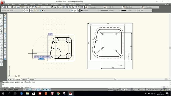171x96 pixels.
Task: Click the black color swatch in color control
Action: click(82, 10)
